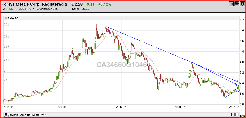Click the 2,4 price axis label
The height and width of the screenshot is (118, 246).
pos(242,83)
